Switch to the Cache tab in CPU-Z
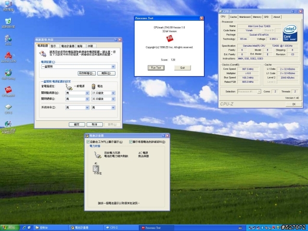This screenshot has height=231, width=308. point(233,17)
